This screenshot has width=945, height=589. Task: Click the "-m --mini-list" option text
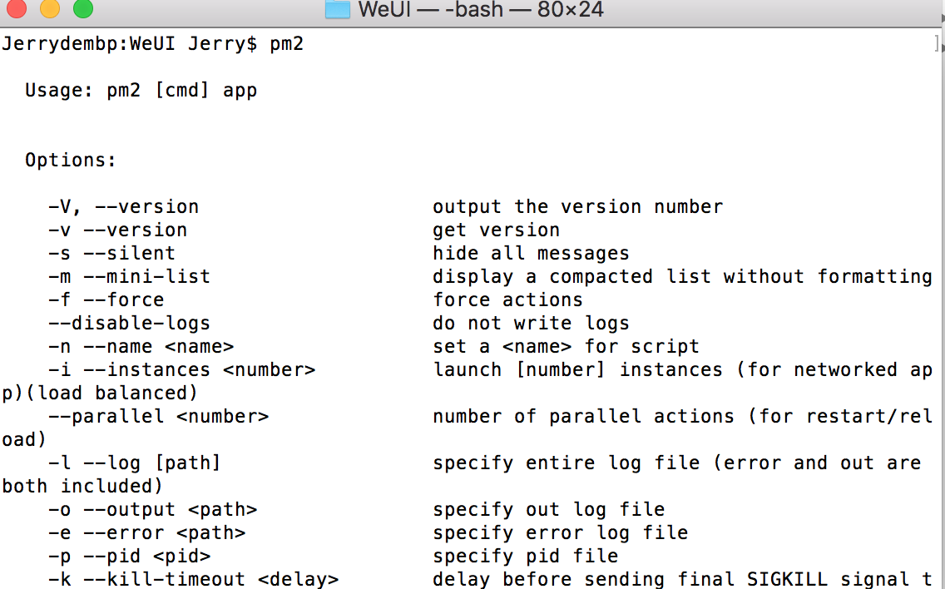pos(129,277)
